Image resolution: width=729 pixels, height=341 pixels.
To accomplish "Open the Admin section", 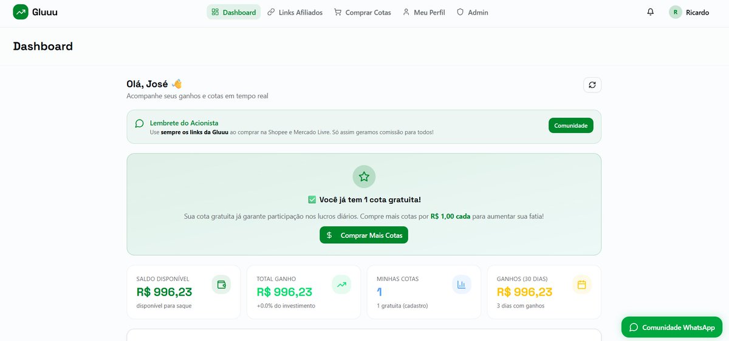I will pyautogui.click(x=473, y=12).
